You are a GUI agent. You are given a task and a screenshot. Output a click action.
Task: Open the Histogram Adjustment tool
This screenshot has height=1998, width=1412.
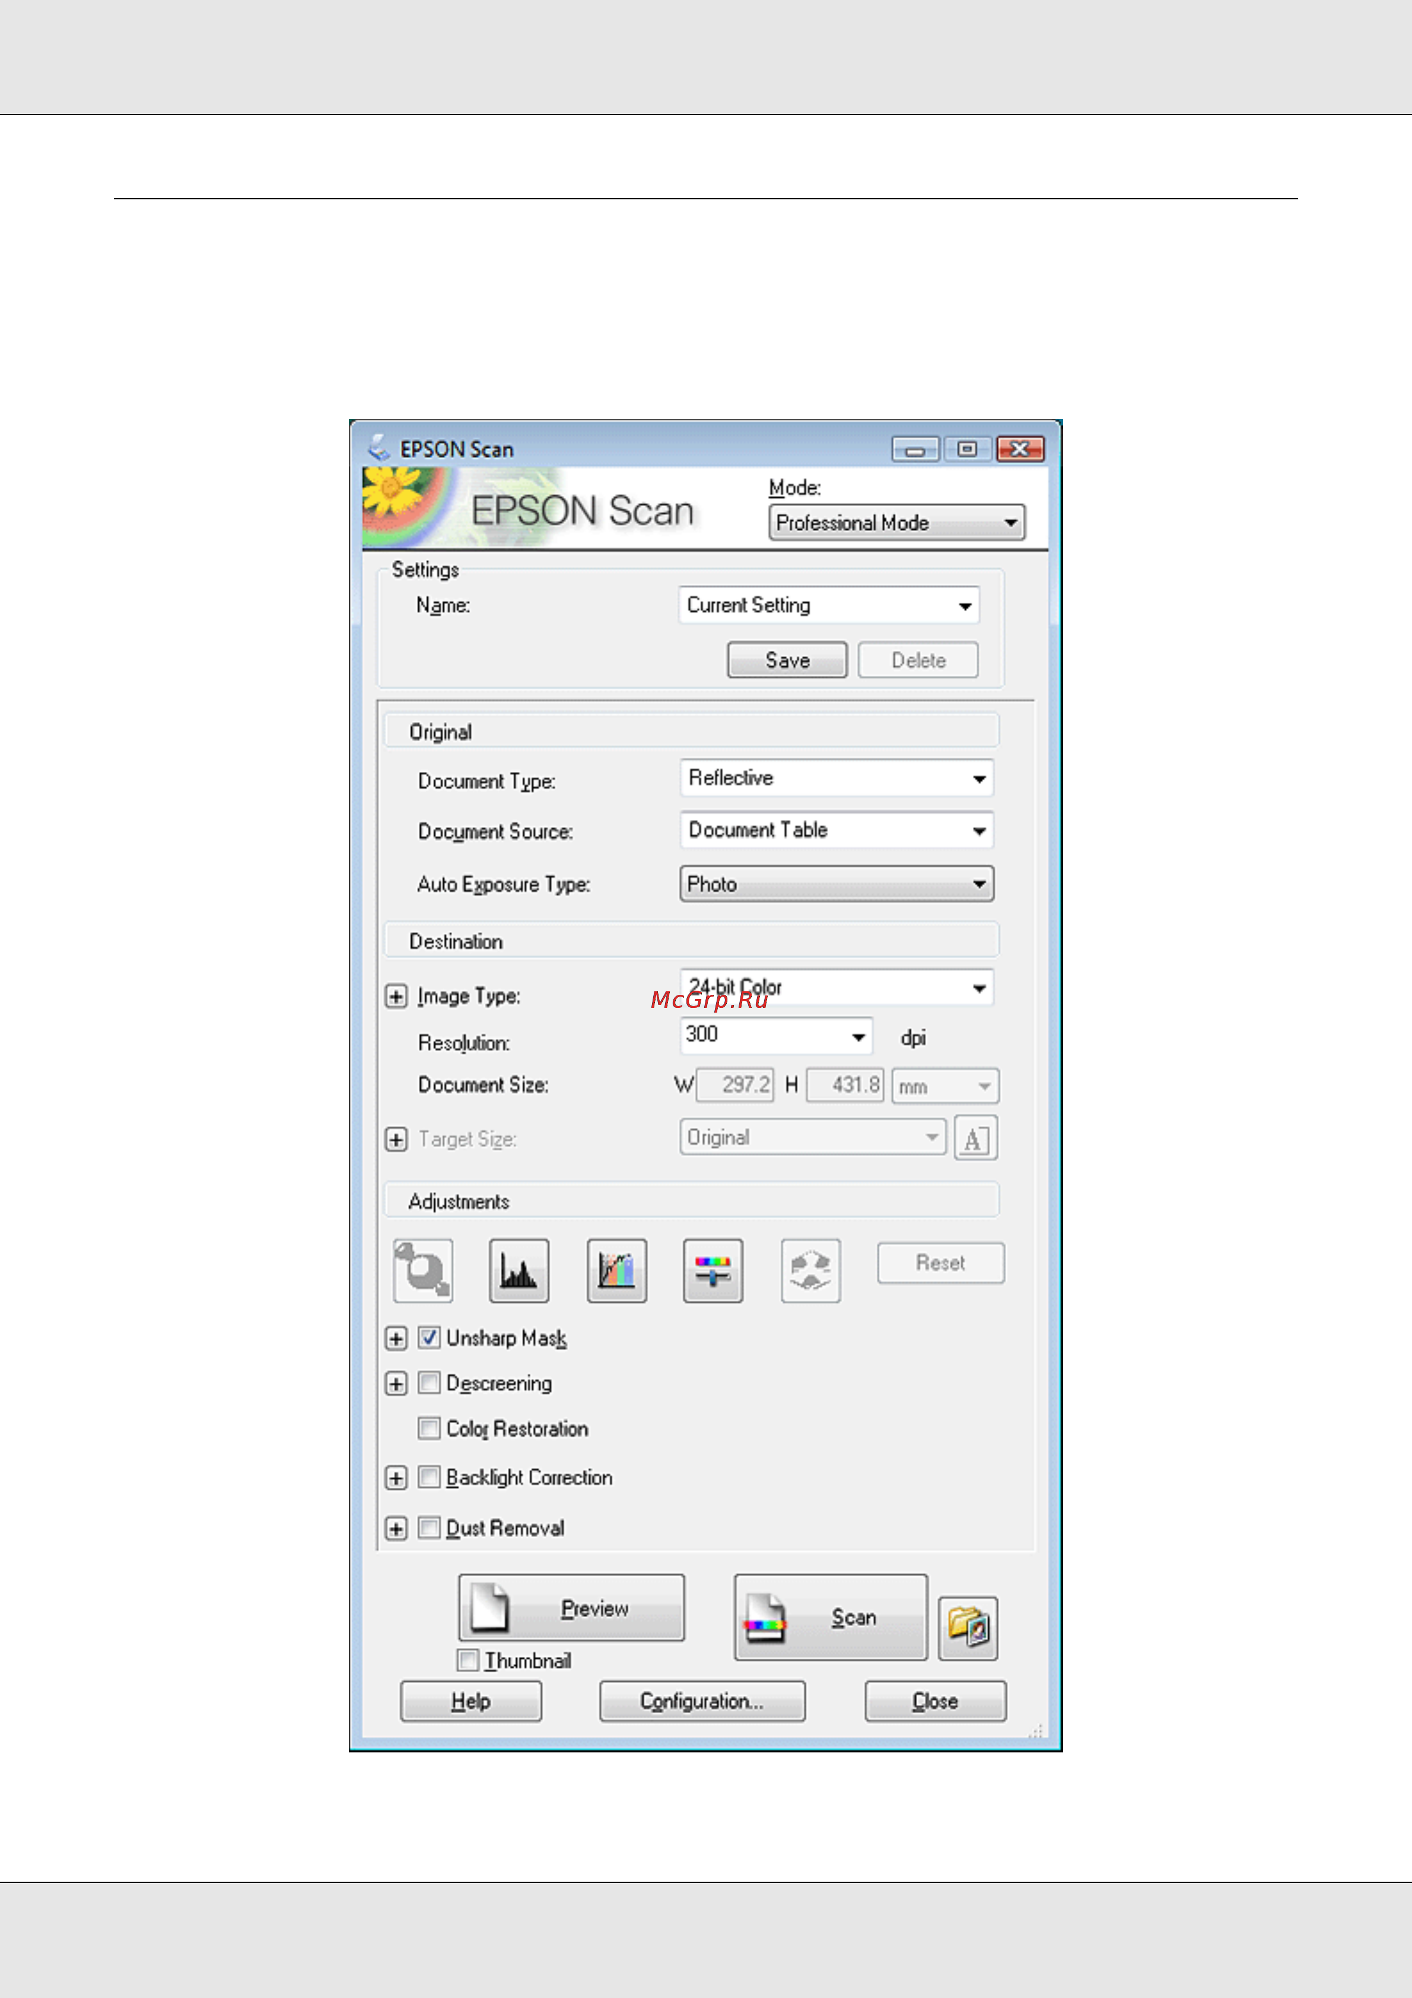click(519, 1271)
